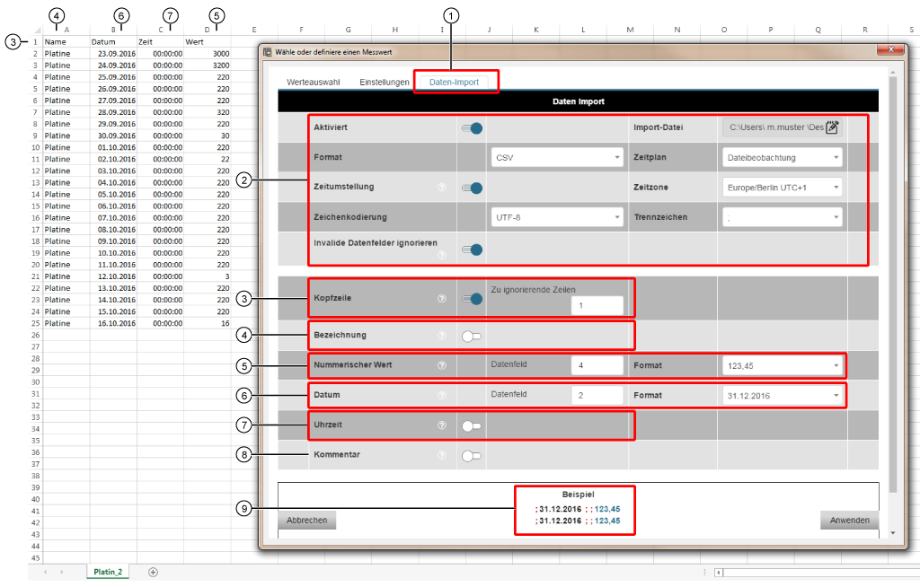The width and height of the screenshot is (920, 587).
Task: Click help icon next to Uhrzeit
Action: coord(441,425)
